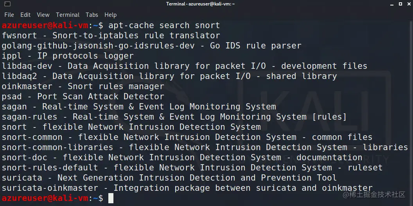This screenshot has height=206, width=413.
Task: Click the 'snort-doc' package name
Action: (24, 158)
